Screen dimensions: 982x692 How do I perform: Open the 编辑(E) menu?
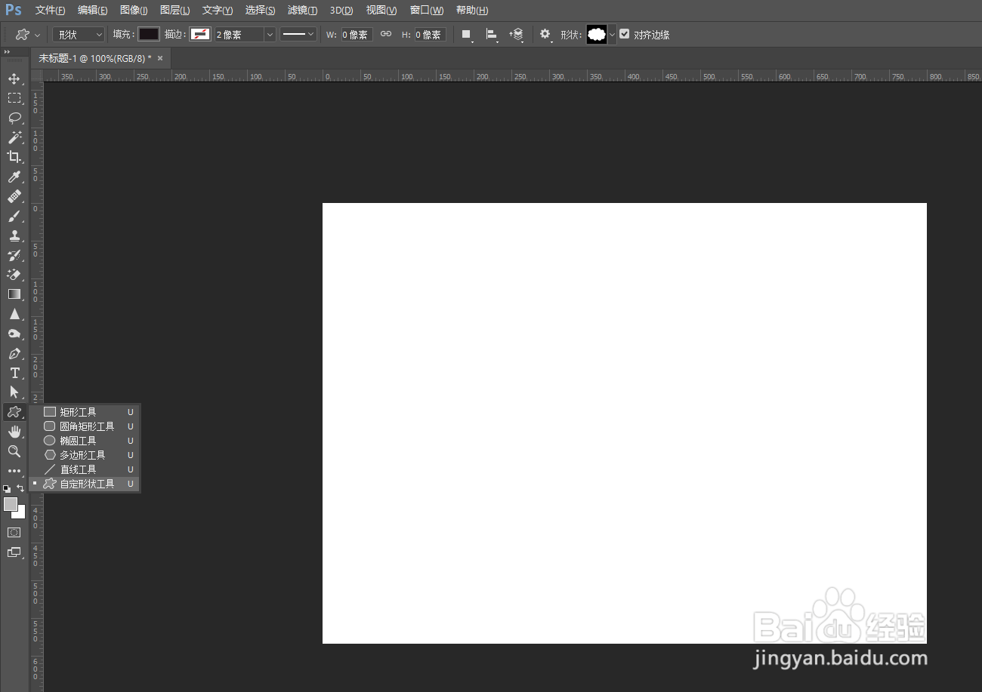coord(93,11)
